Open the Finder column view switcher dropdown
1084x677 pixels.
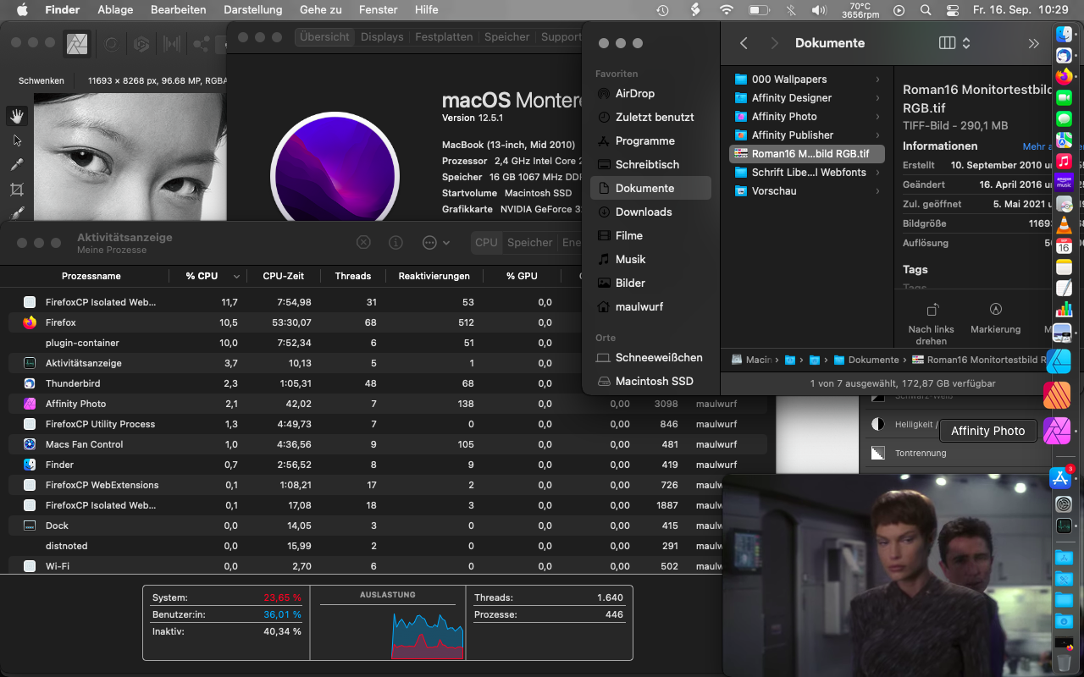click(954, 43)
